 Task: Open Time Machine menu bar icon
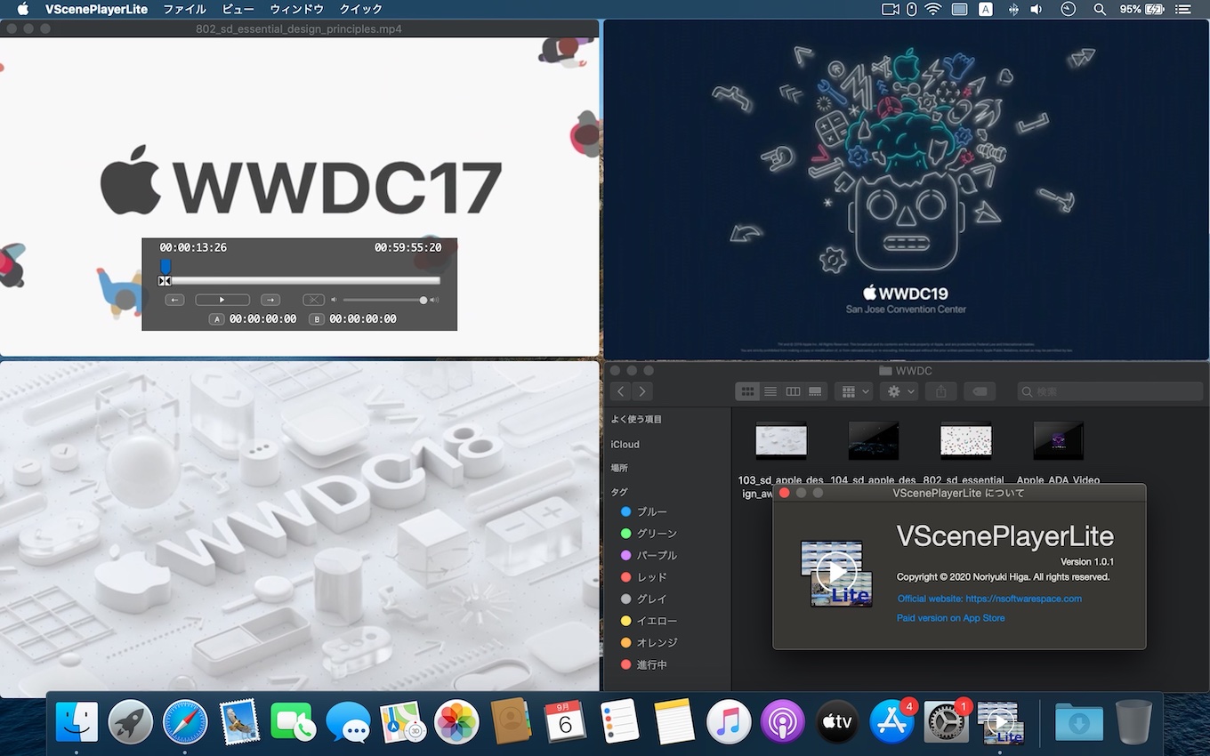(x=1069, y=9)
